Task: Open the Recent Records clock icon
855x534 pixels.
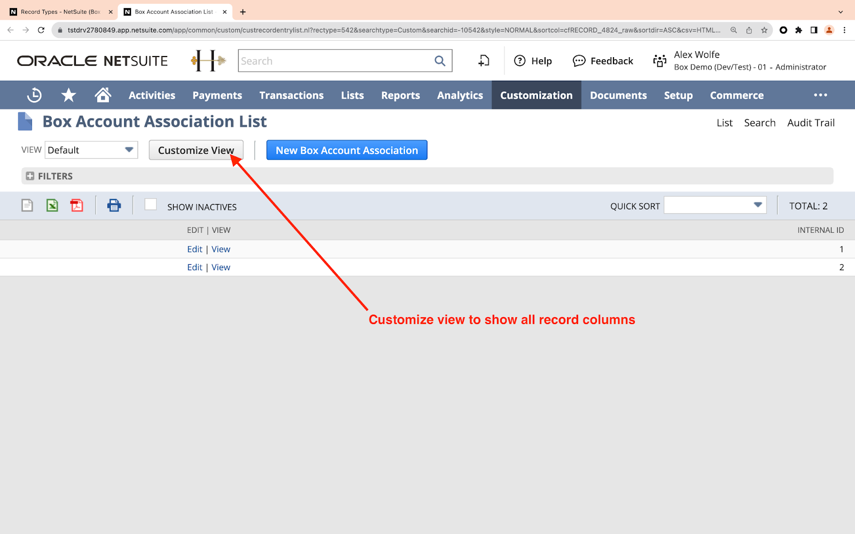Action: click(x=34, y=95)
